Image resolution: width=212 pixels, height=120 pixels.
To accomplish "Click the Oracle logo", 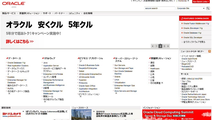I will (x=14, y=4).
